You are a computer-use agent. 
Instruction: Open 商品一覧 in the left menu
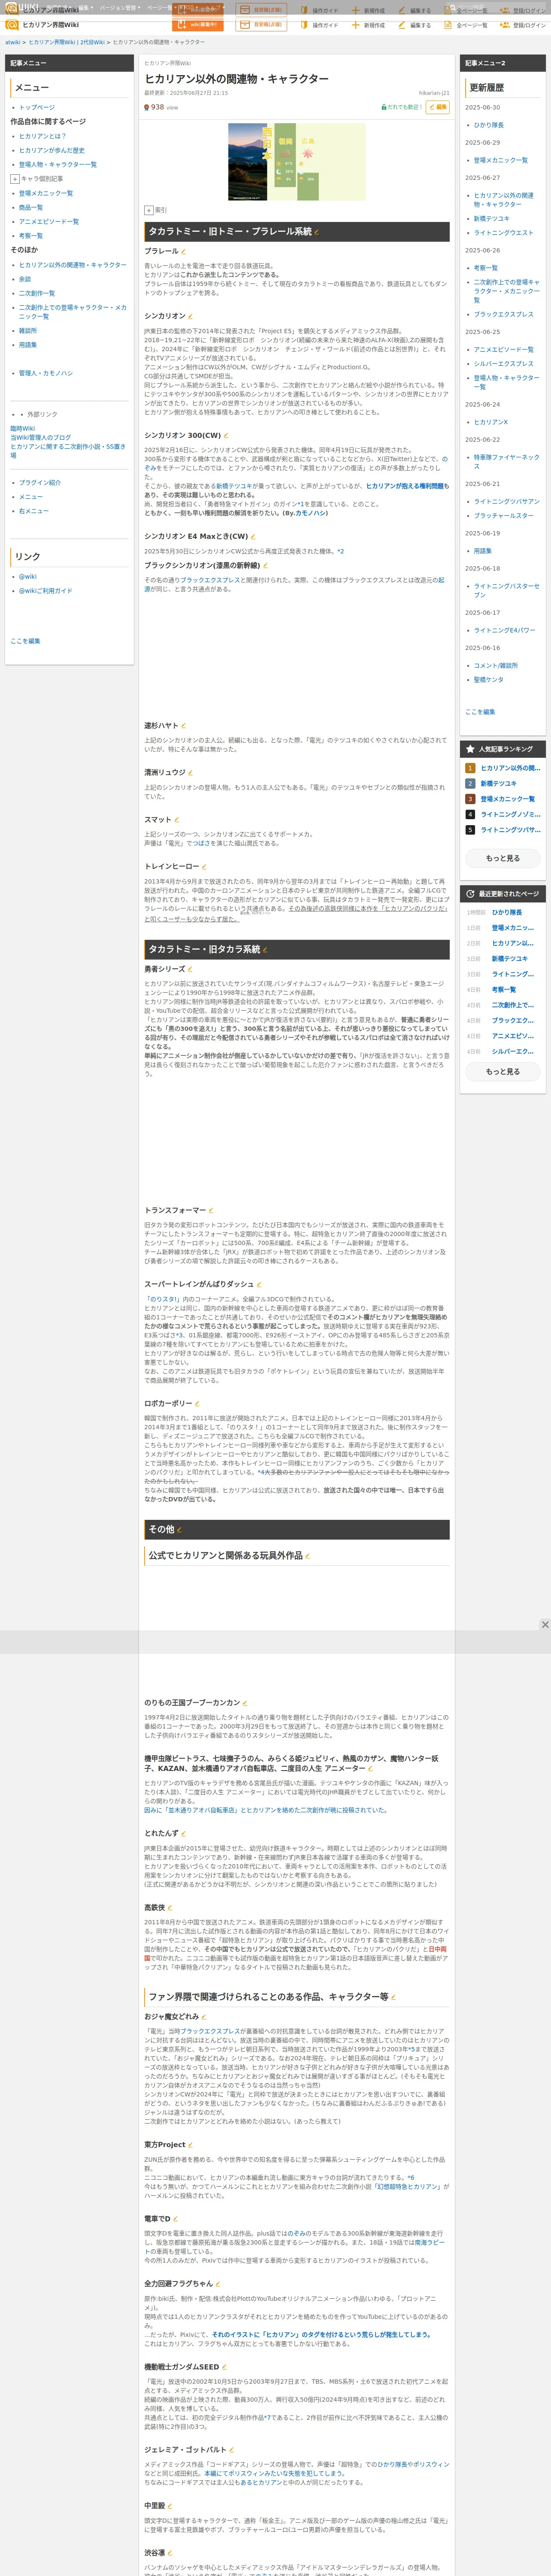tap(31, 207)
